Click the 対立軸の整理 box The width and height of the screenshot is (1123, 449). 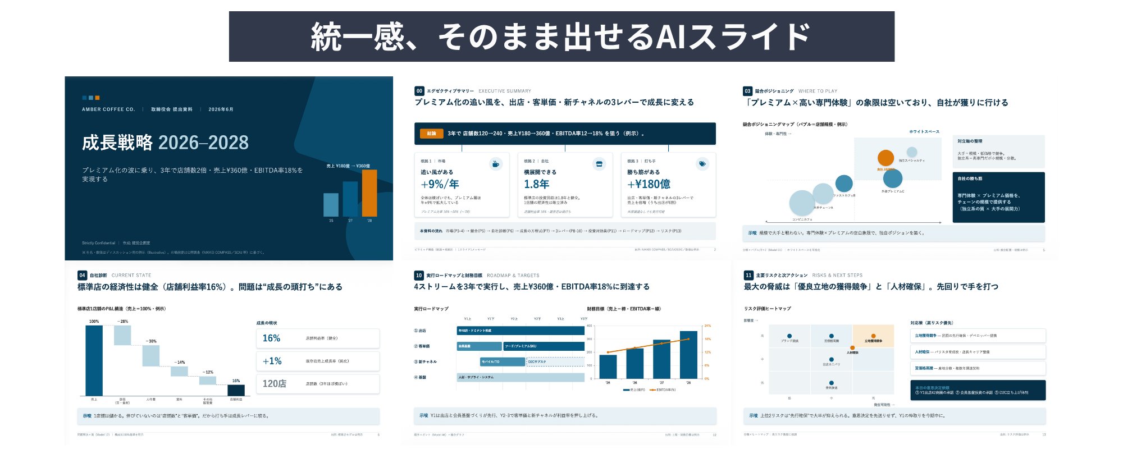click(999, 152)
